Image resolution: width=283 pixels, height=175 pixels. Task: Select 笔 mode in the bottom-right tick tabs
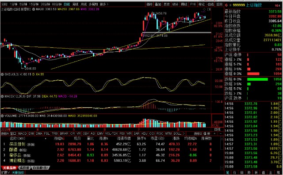tap(228, 173)
